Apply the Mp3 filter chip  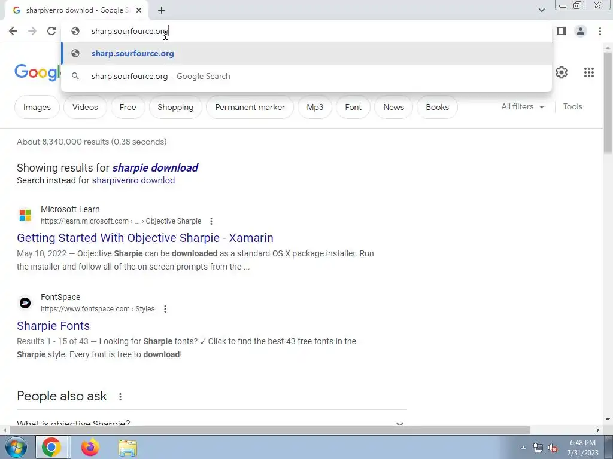pos(315,107)
